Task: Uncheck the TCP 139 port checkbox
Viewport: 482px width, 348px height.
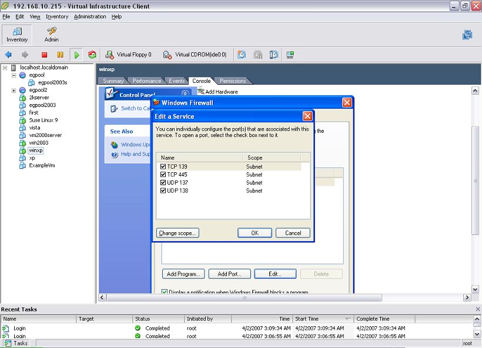Action: pos(163,166)
